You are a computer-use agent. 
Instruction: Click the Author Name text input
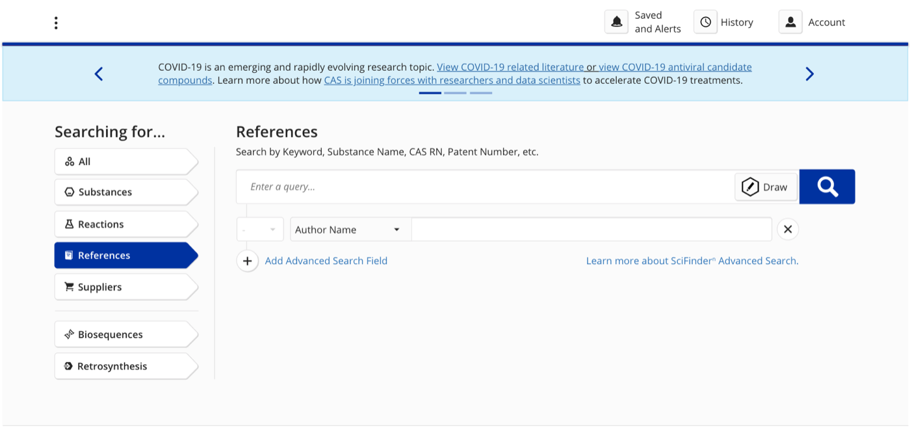[x=591, y=230]
